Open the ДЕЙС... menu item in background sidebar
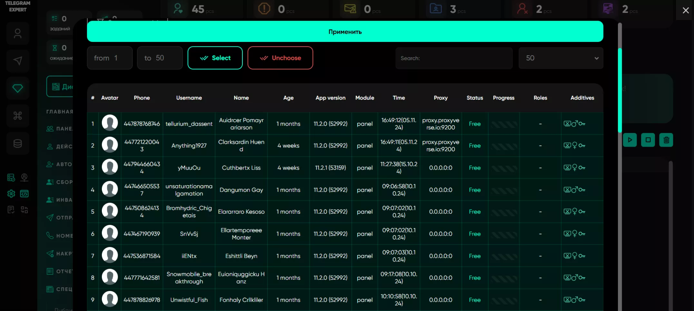Screen dimensions: 694x311 [60, 146]
